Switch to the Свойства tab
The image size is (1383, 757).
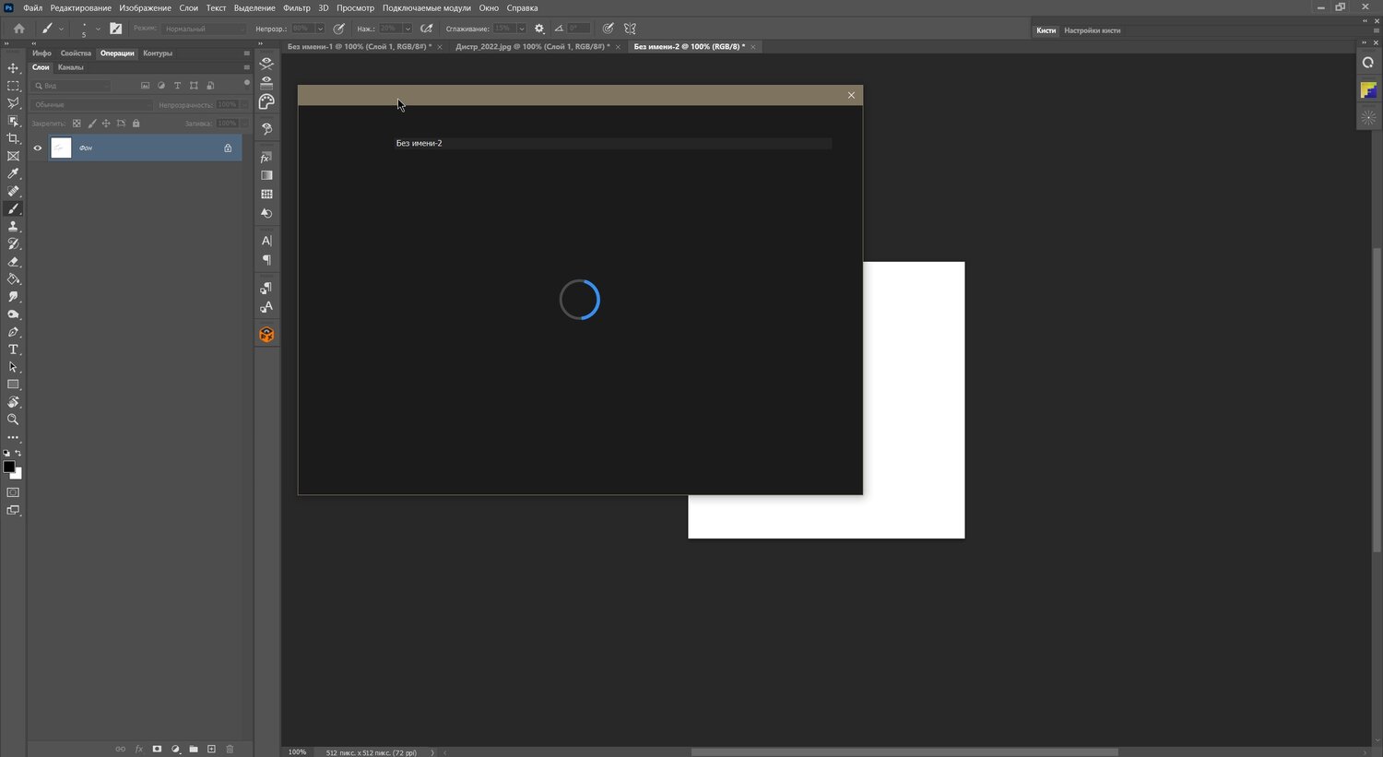click(x=76, y=53)
